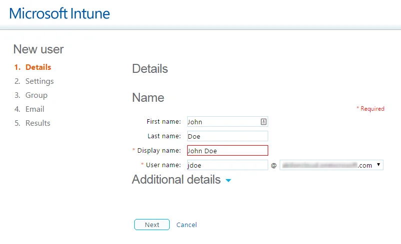Click the Cancel link
401x244 pixels.
coord(186,225)
